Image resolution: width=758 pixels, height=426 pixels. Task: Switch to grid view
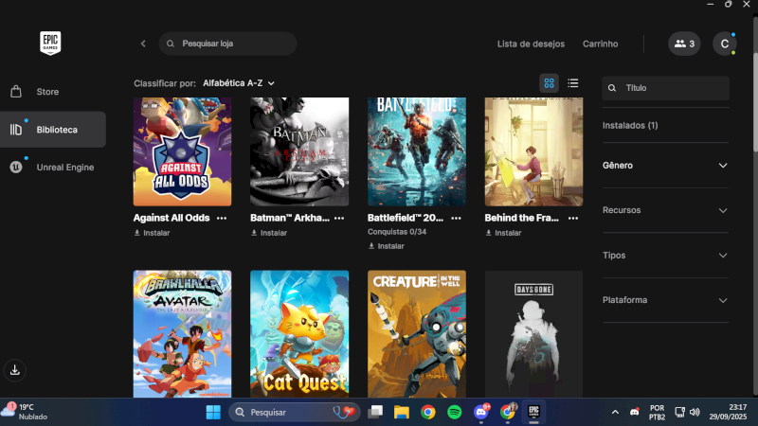549,83
